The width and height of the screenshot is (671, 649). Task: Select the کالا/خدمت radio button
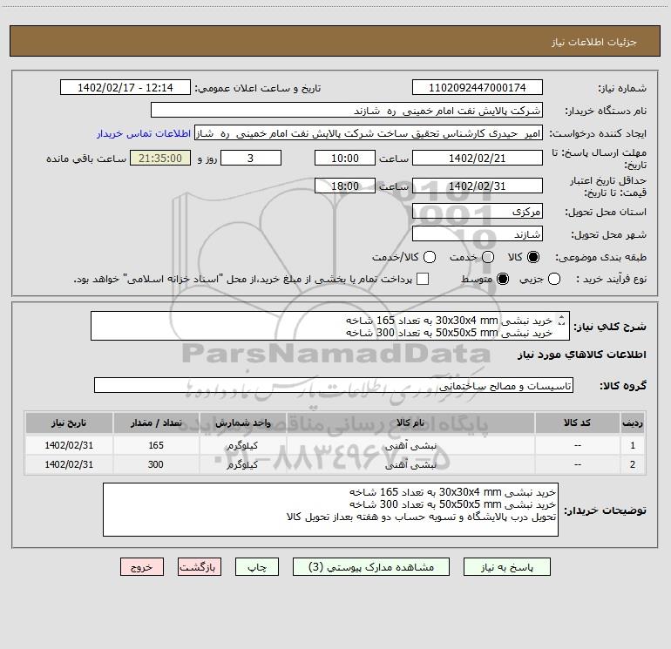click(430, 257)
